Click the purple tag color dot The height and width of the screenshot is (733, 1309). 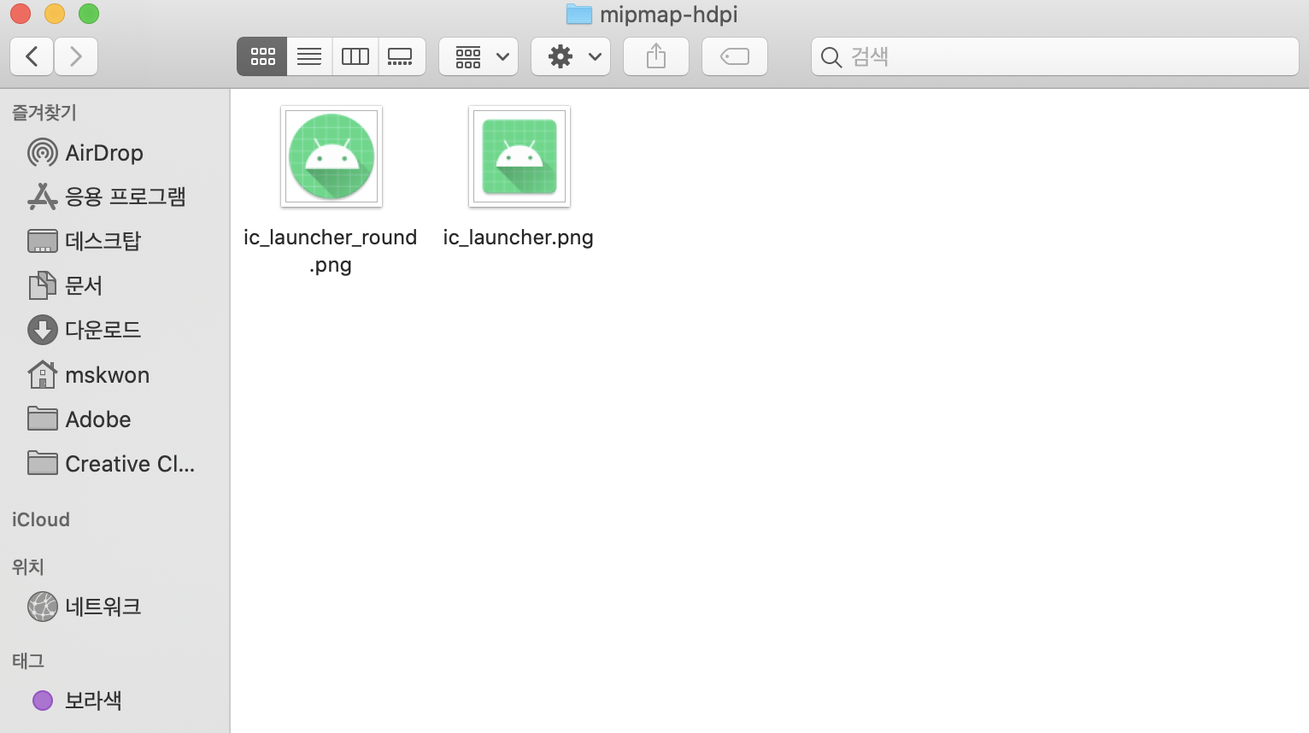coord(43,701)
